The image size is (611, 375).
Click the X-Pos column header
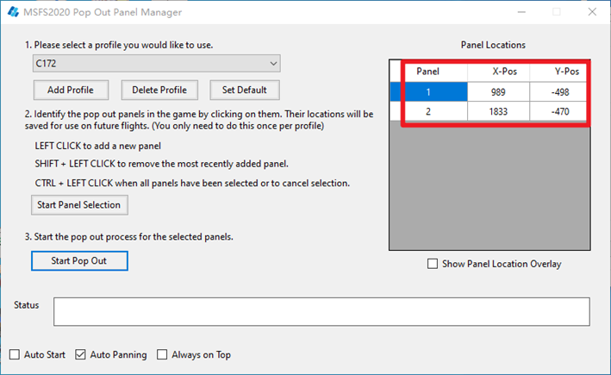pos(498,72)
